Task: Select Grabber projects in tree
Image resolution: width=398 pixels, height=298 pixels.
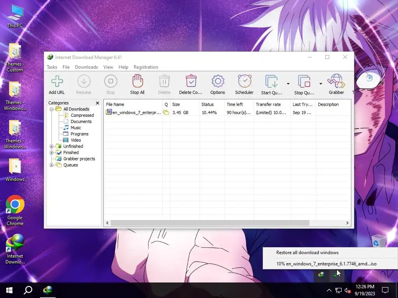Action: [x=79, y=159]
